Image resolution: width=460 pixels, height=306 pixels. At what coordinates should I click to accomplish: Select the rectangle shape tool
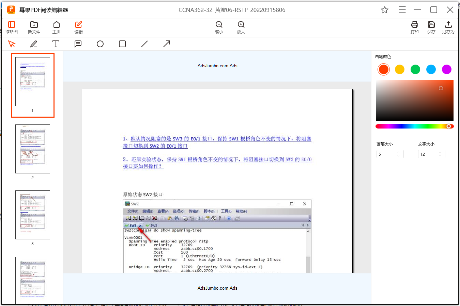[122, 44]
